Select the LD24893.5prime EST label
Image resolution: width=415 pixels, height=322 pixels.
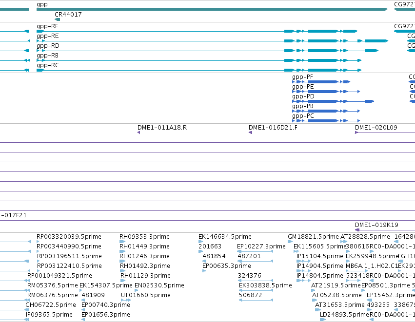(344, 315)
